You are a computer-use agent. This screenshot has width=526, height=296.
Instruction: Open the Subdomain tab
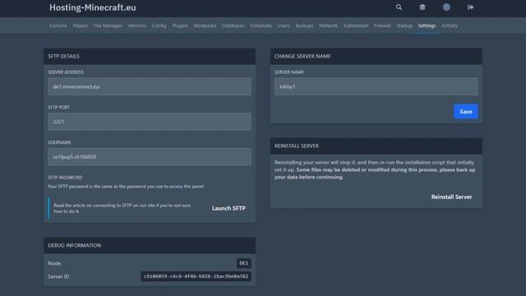[356, 25]
